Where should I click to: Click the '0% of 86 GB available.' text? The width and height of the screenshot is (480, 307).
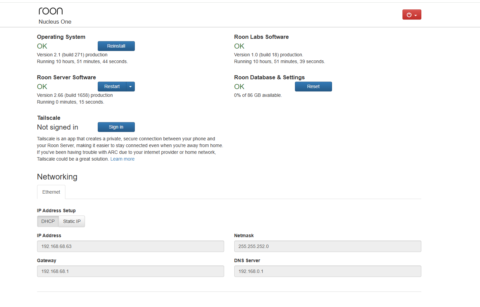(258, 95)
